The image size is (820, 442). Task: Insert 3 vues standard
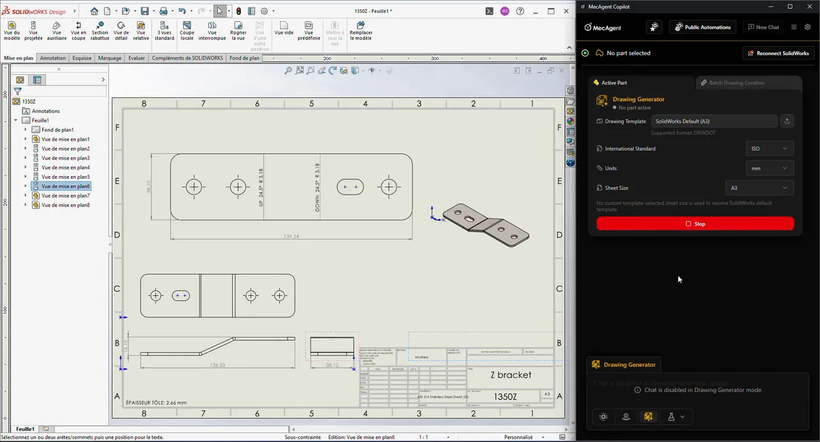164,31
